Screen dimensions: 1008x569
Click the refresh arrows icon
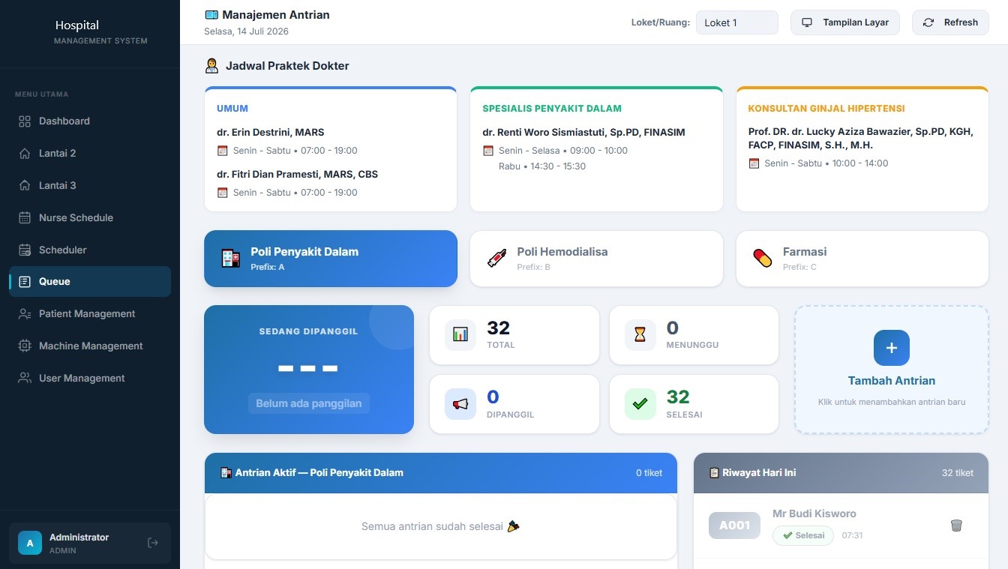pos(928,22)
